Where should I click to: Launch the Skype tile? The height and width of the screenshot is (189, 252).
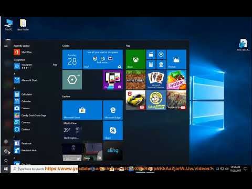(x=113, y=130)
